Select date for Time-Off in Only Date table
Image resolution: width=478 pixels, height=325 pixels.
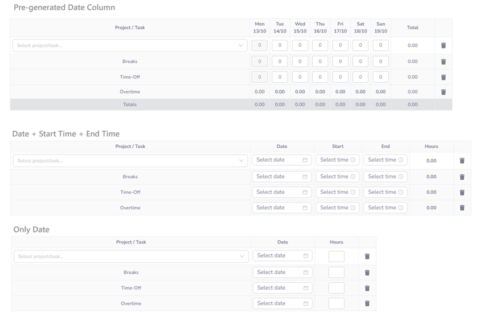click(x=282, y=288)
